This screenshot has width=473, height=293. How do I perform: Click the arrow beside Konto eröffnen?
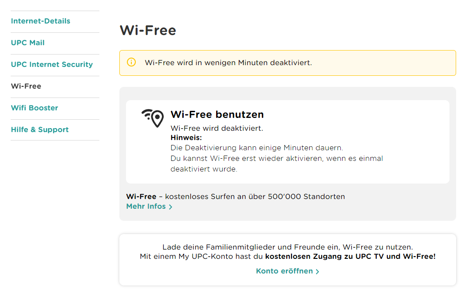pos(317,271)
